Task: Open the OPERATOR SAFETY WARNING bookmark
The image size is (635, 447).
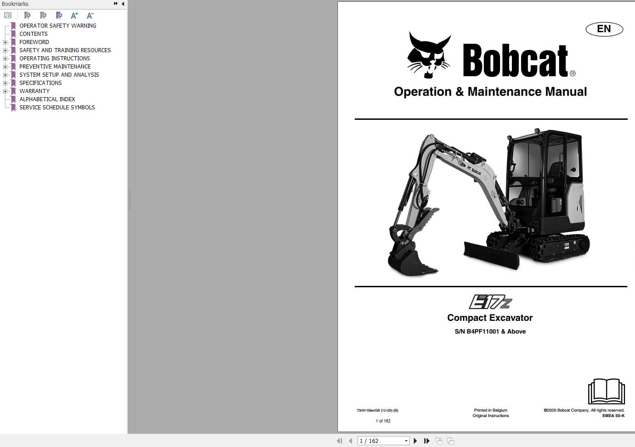Action: click(58, 26)
